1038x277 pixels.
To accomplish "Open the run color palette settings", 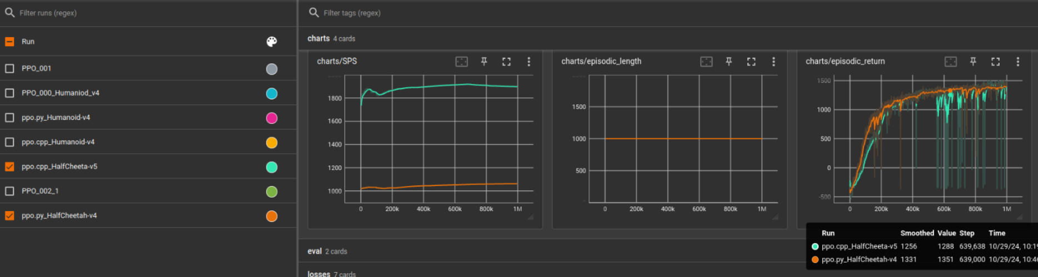I will tap(272, 42).
